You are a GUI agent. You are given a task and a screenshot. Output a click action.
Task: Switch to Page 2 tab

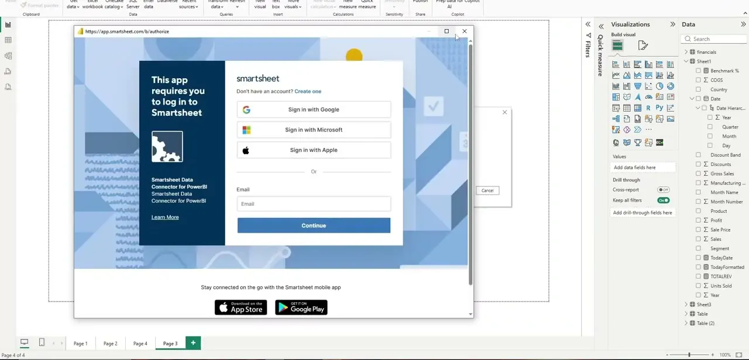point(111,344)
